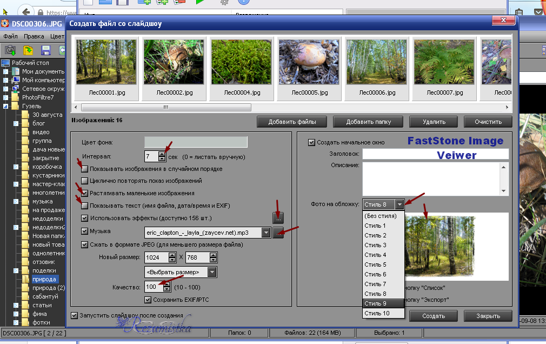Toggle Сжать в формате JPEG checkbox
The image size is (546, 344).
pos(84,244)
